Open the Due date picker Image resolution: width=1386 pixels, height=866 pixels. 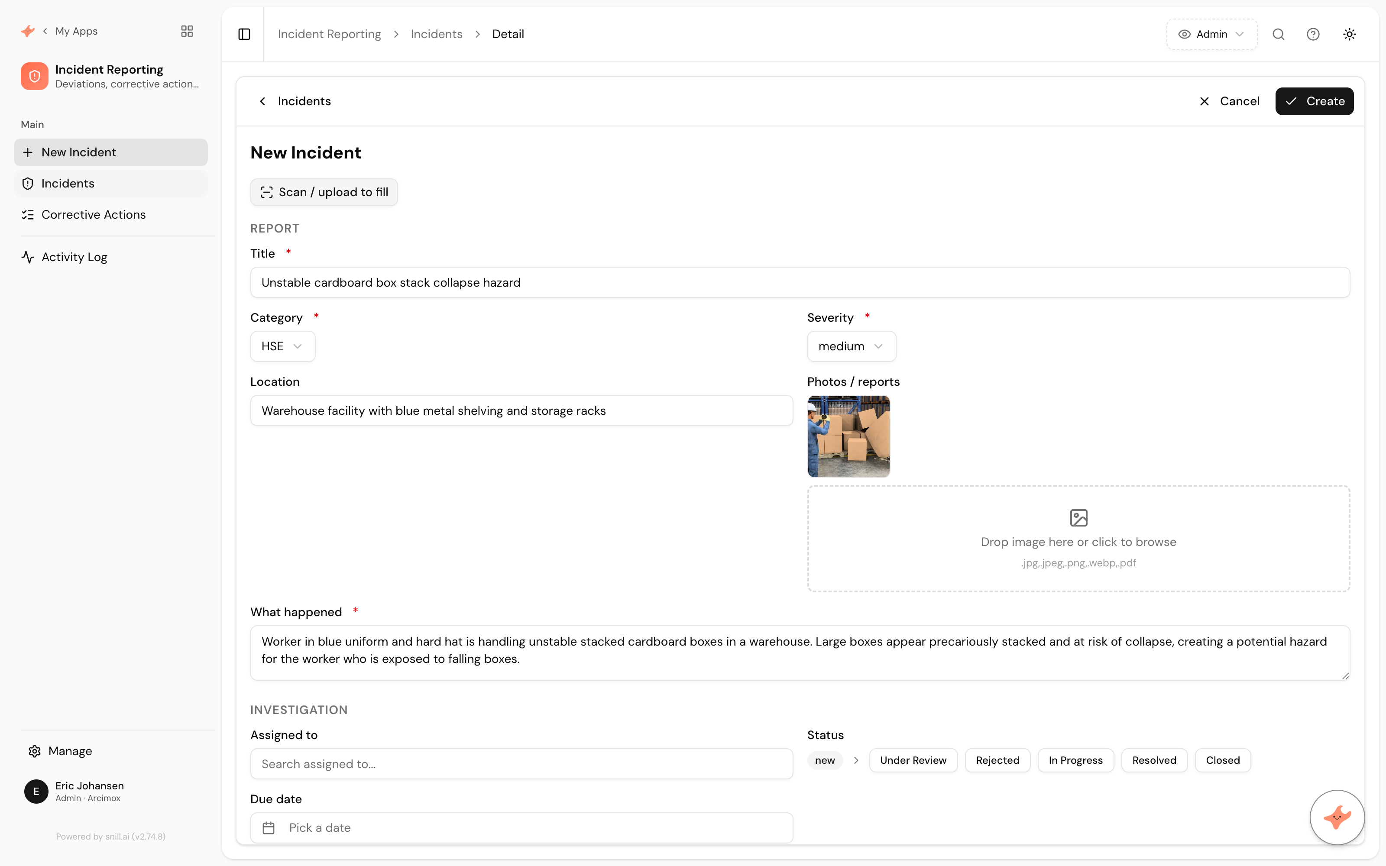(x=522, y=828)
